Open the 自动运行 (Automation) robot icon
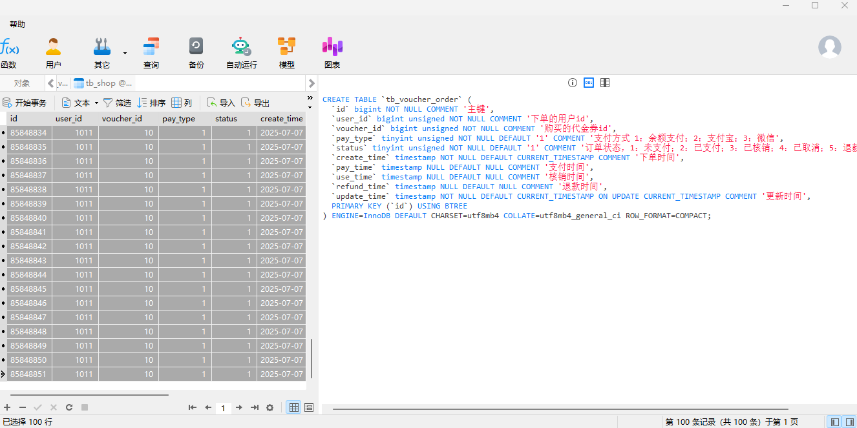Screen dimensions: 857x428 (x=241, y=53)
